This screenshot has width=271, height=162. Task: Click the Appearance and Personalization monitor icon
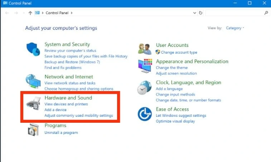pyautogui.click(x=145, y=66)
